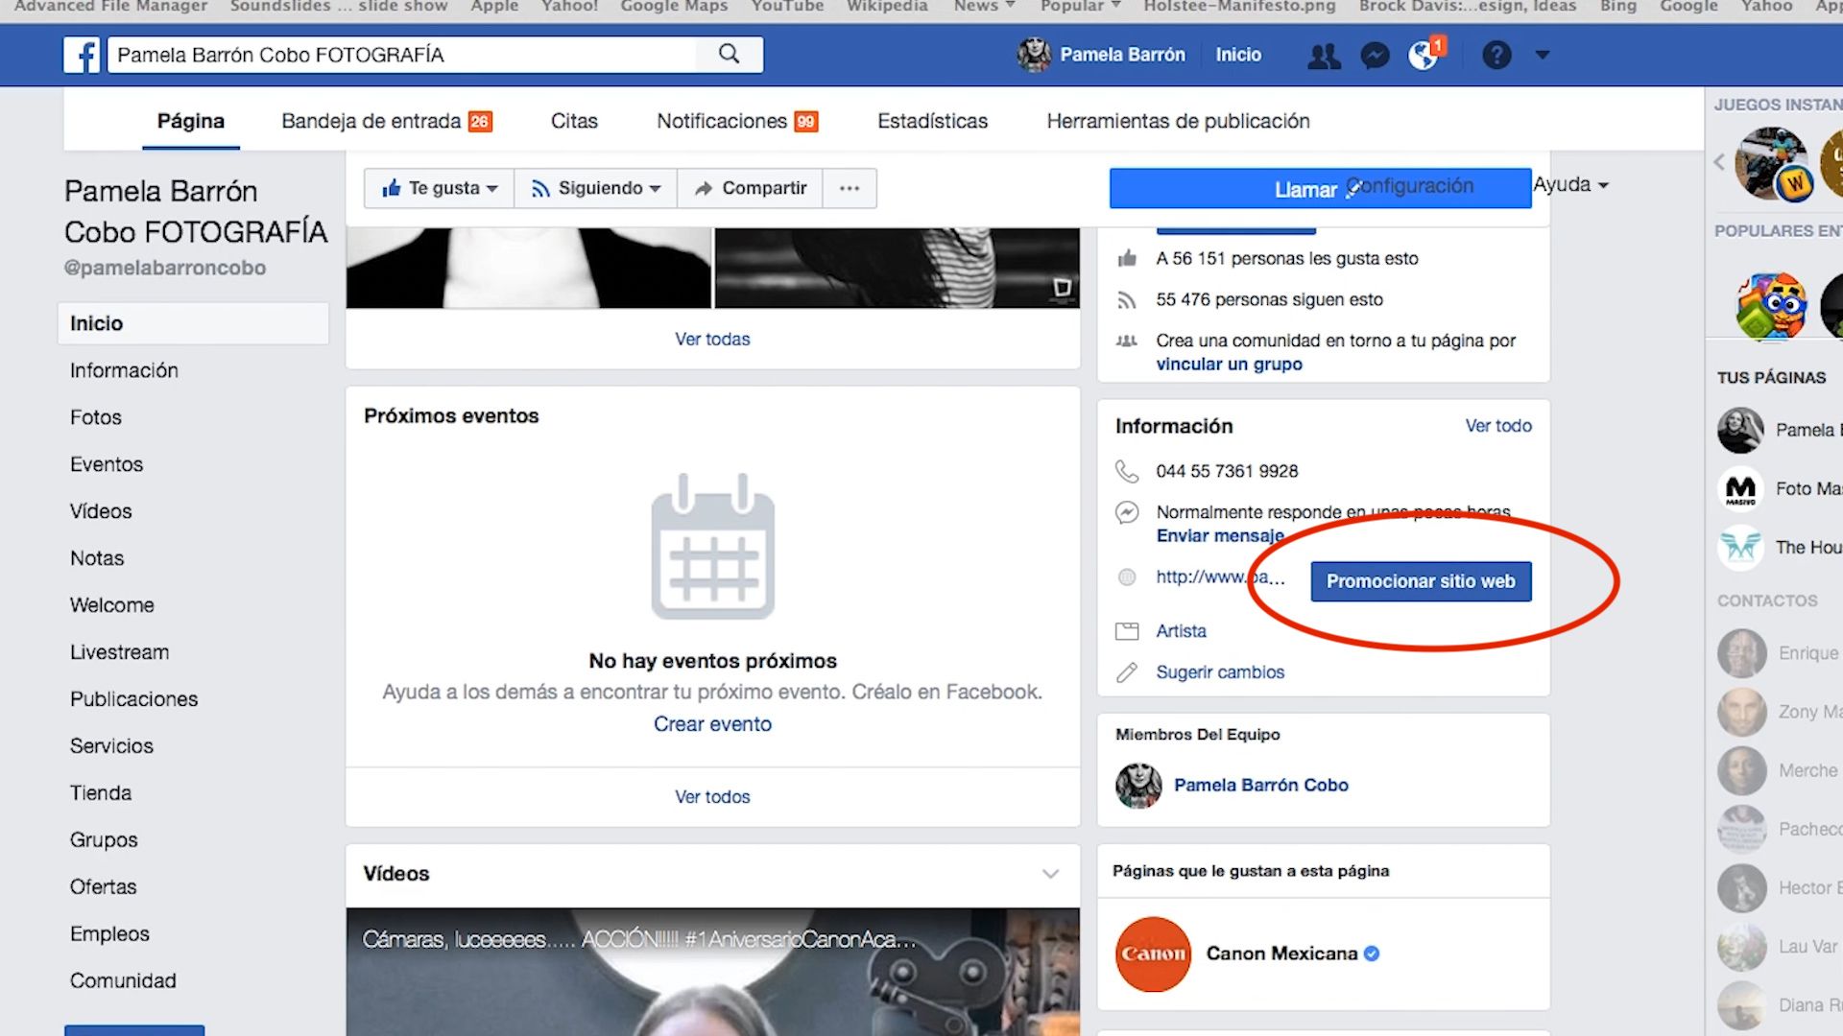This screenshot has width=1843, height=1036.
Task: Click the Crear evento link
Action: coord(712,724)
